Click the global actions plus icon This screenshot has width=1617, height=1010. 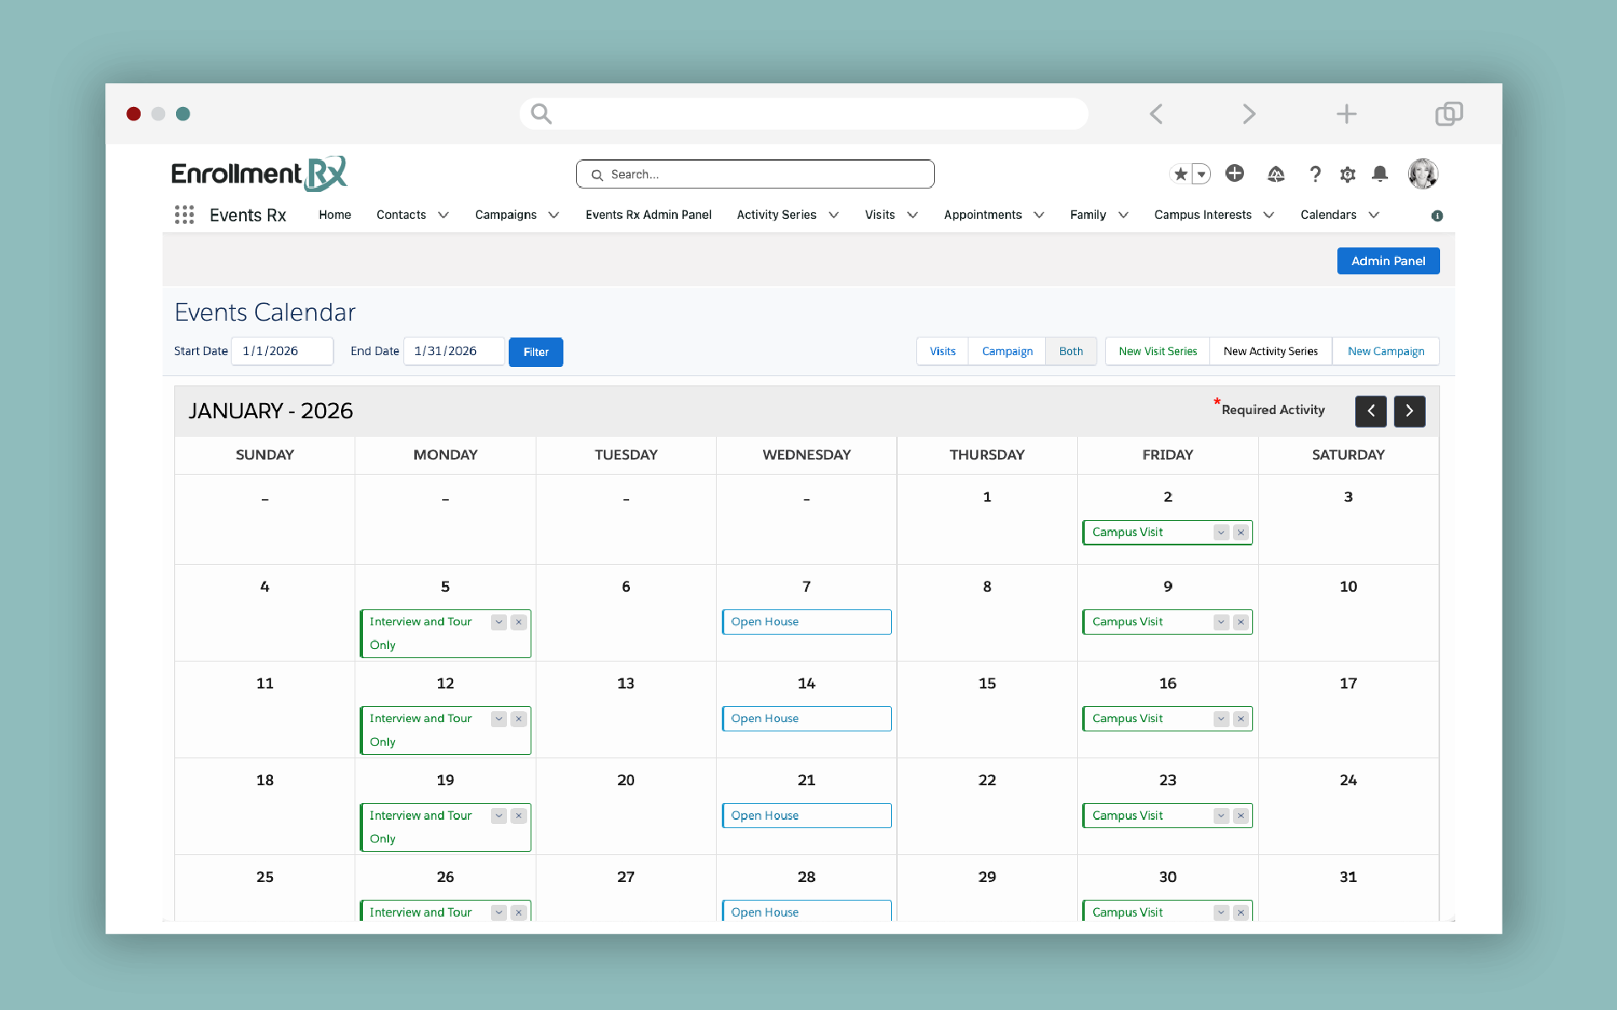tap(1235, 173)
